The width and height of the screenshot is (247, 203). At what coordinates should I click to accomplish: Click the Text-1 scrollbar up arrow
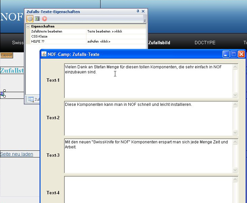[235, 67]
